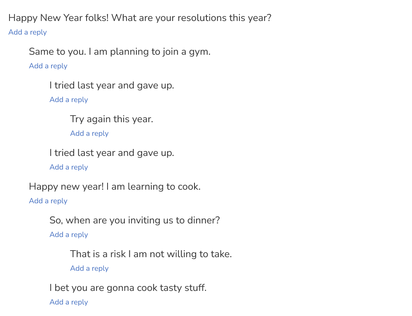Click the "Happy New Year folks!" post text
Image resolution: width=412 pixels, height=316 pixels.
point(140,18)
